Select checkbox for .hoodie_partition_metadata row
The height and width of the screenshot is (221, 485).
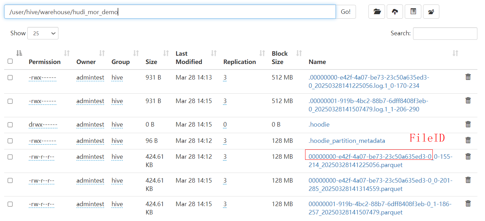tap(10, 141)
